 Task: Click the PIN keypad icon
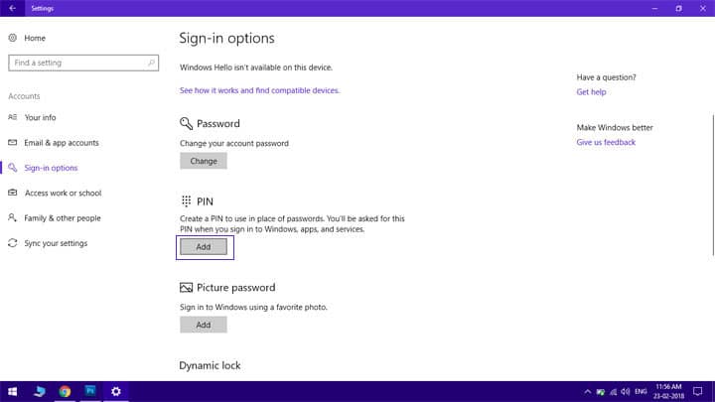(186, 201)
